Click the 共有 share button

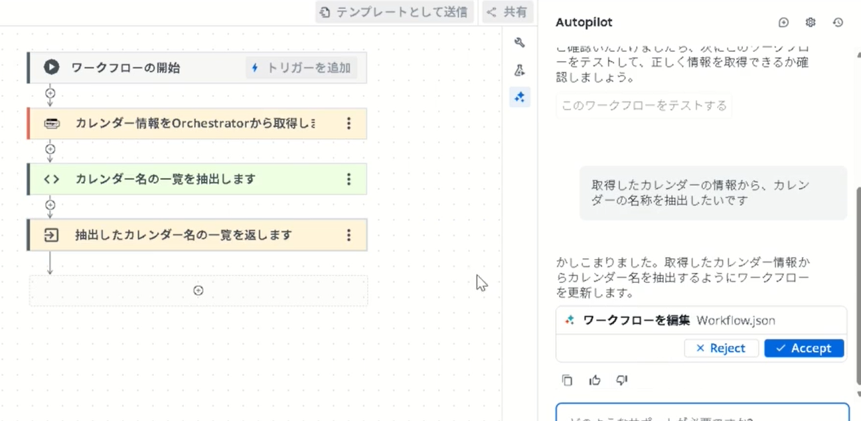(x=508, y=12)
